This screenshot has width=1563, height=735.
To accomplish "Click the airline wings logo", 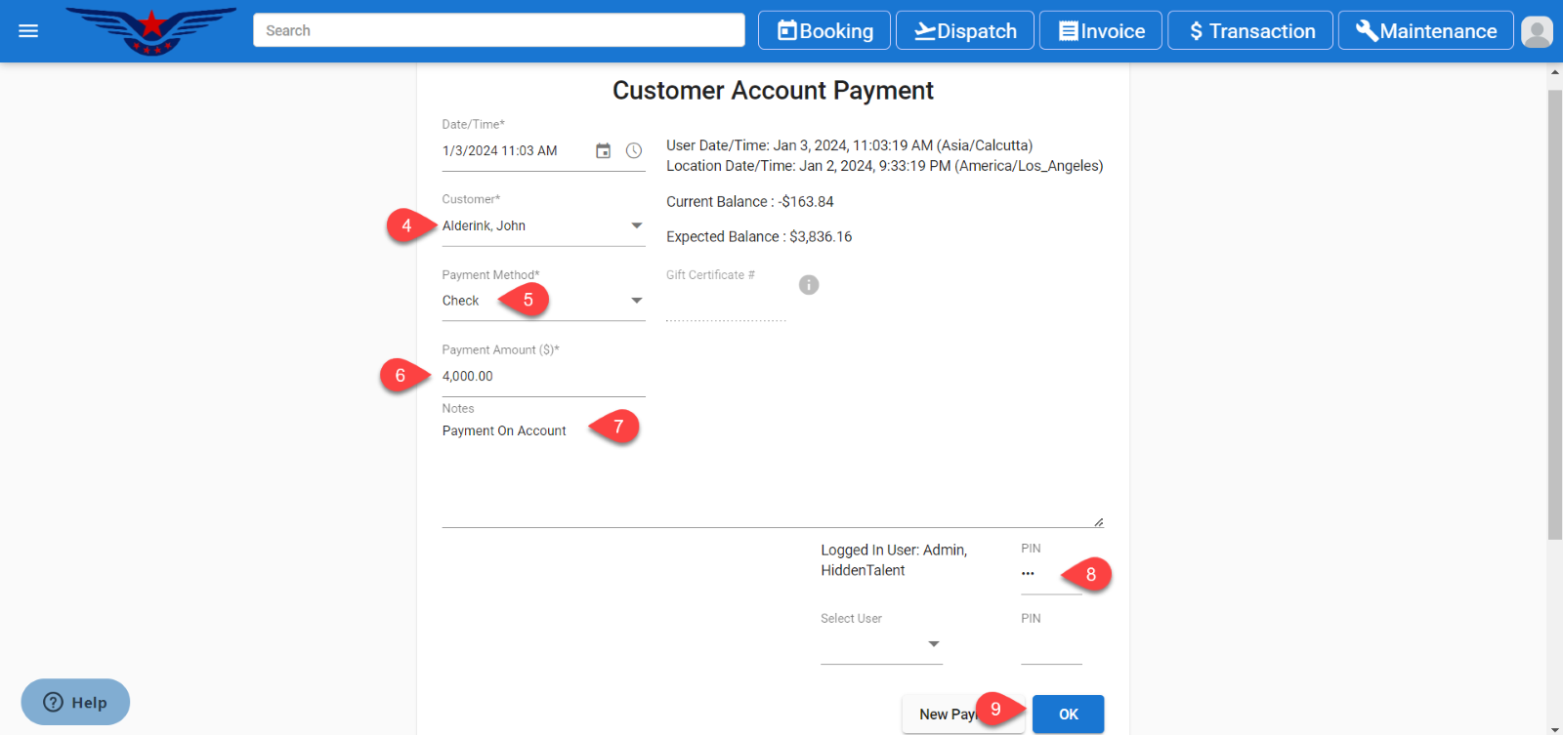I will pos(151,30).
